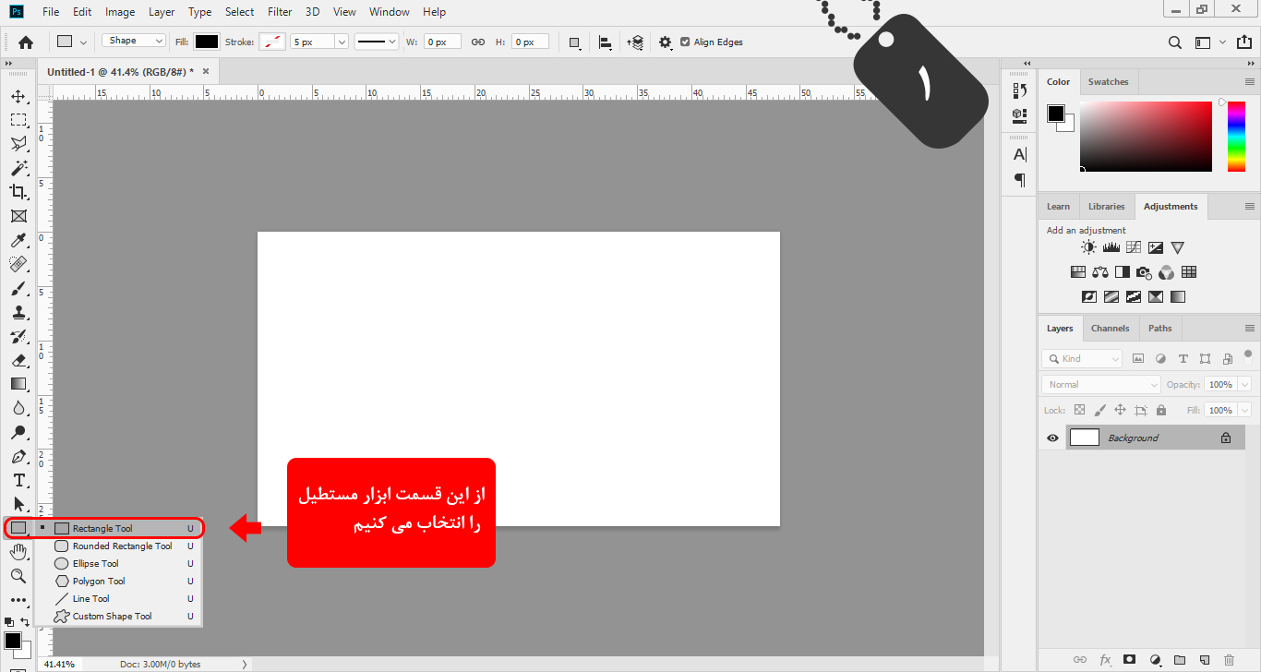Screen dimensions: 1261x672
Task: Select the Move tool
Action: pos(18,96)
